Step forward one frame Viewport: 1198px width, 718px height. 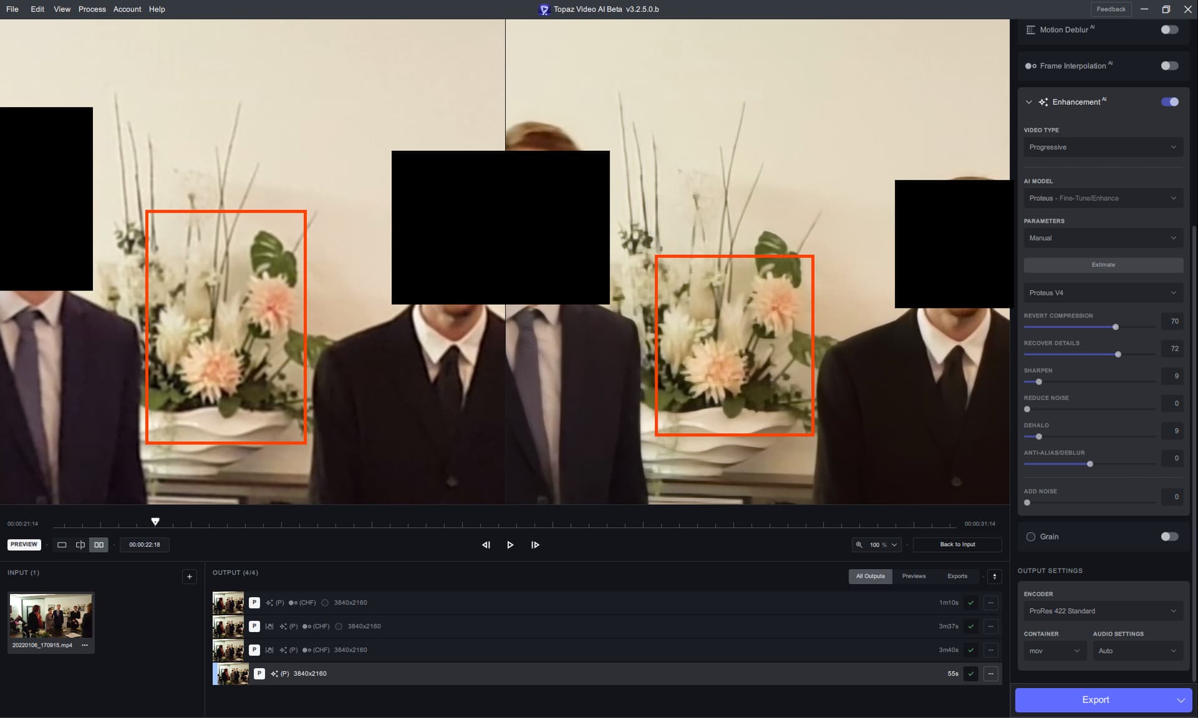click(535, 545)
